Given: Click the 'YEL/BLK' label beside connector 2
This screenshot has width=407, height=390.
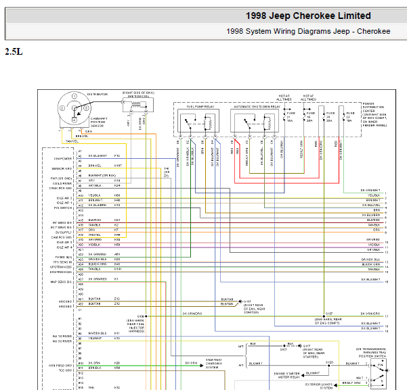Looking at the screenshot, I should coord(374,195).
